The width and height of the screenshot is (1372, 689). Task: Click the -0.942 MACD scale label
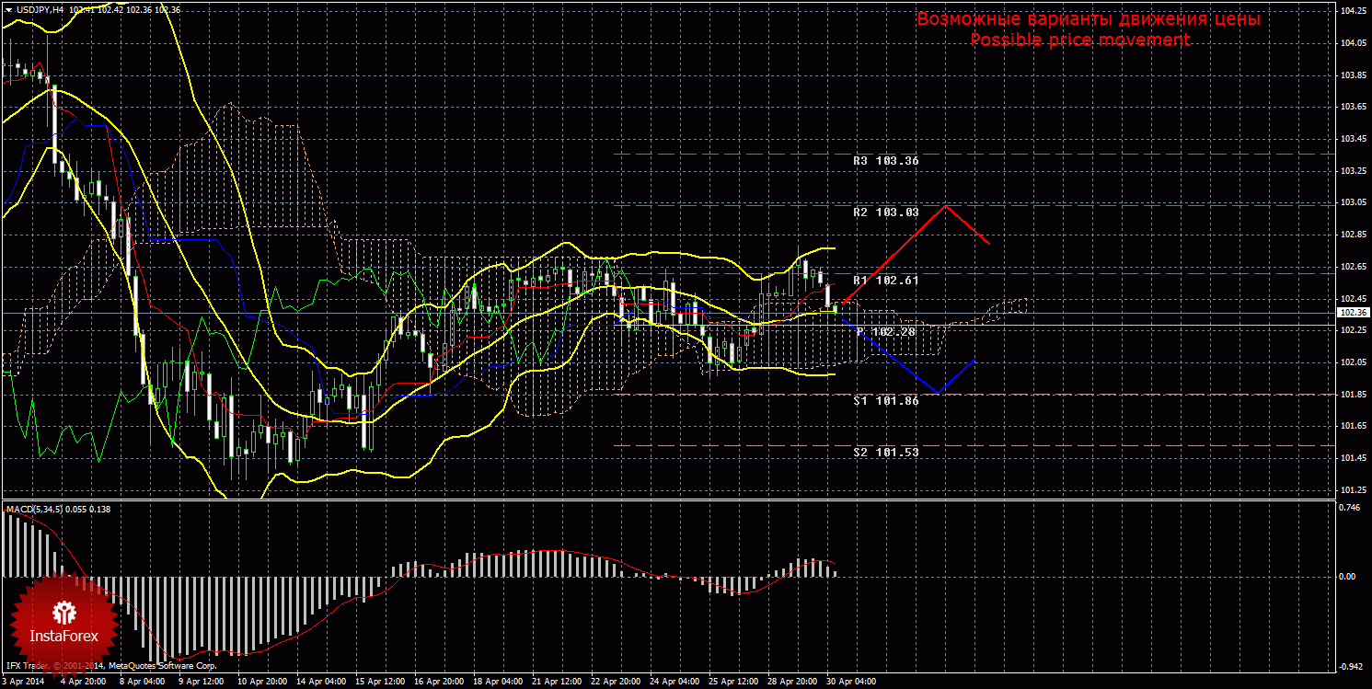pos(1351,667)
